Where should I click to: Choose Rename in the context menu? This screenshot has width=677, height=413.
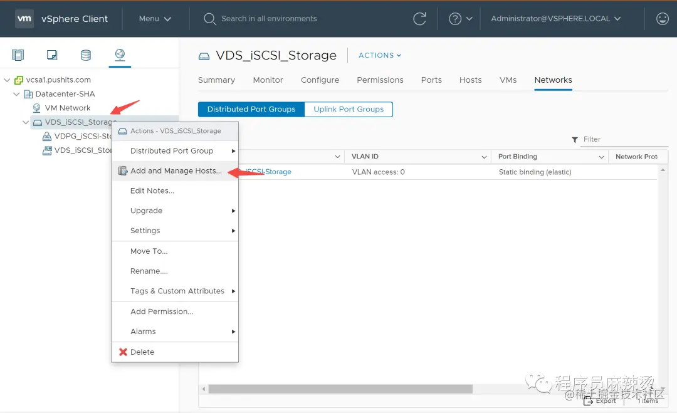click(x=175, y=271)
